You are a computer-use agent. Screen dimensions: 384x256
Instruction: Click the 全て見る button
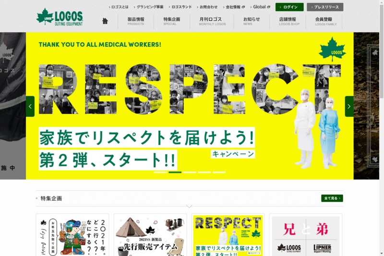[332, 198]
